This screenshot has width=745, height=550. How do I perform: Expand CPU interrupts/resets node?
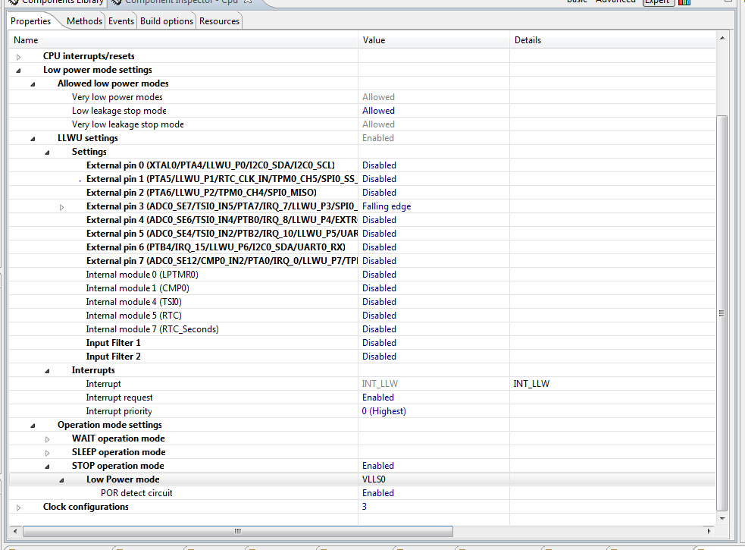pyautogui.click(x=18, y=57)
